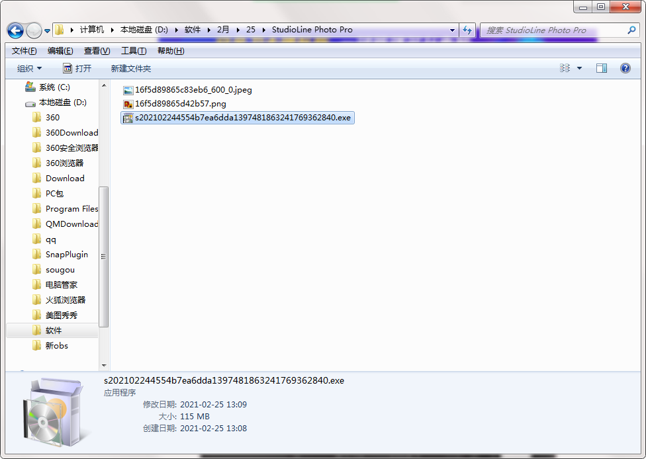Open the 查看(V) menu
The width and height of the screenshot is (646, 459).
97,51
